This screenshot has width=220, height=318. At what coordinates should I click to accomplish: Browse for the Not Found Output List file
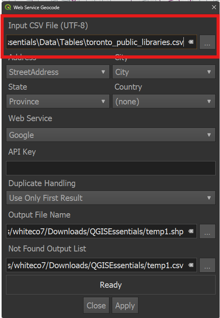point(207,265)
